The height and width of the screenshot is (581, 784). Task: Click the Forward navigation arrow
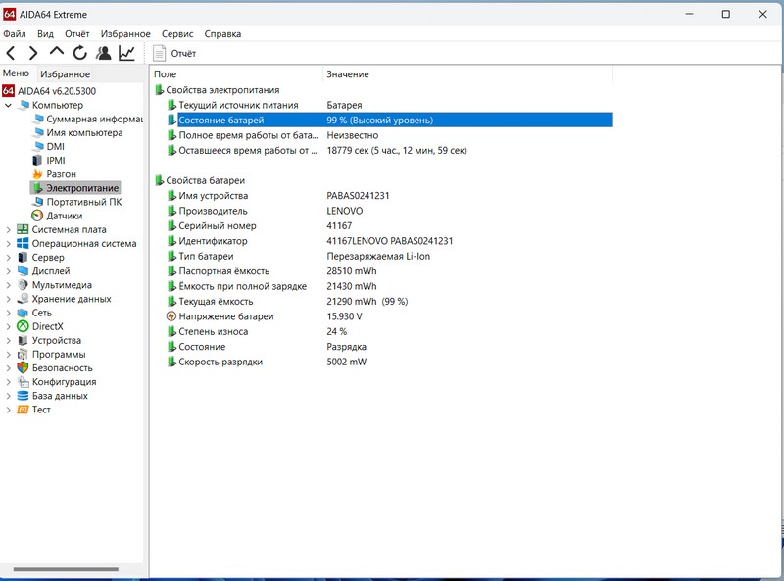[x=33, y=53]
